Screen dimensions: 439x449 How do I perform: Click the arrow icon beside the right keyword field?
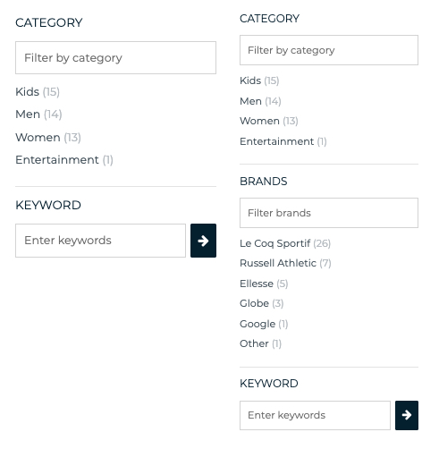point(407,415)
